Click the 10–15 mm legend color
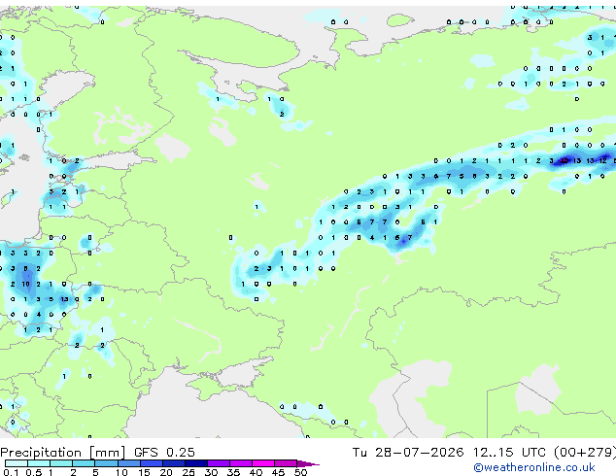The width and height of the screenshot is (616, 476). [128, 463]
